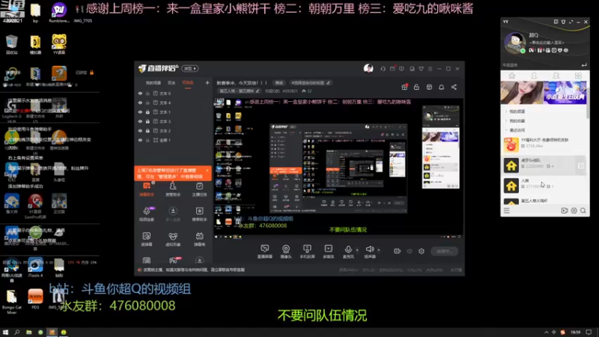Hide the 文本 2 layer
Screen dimensions: 599x337
pos(140,130)
